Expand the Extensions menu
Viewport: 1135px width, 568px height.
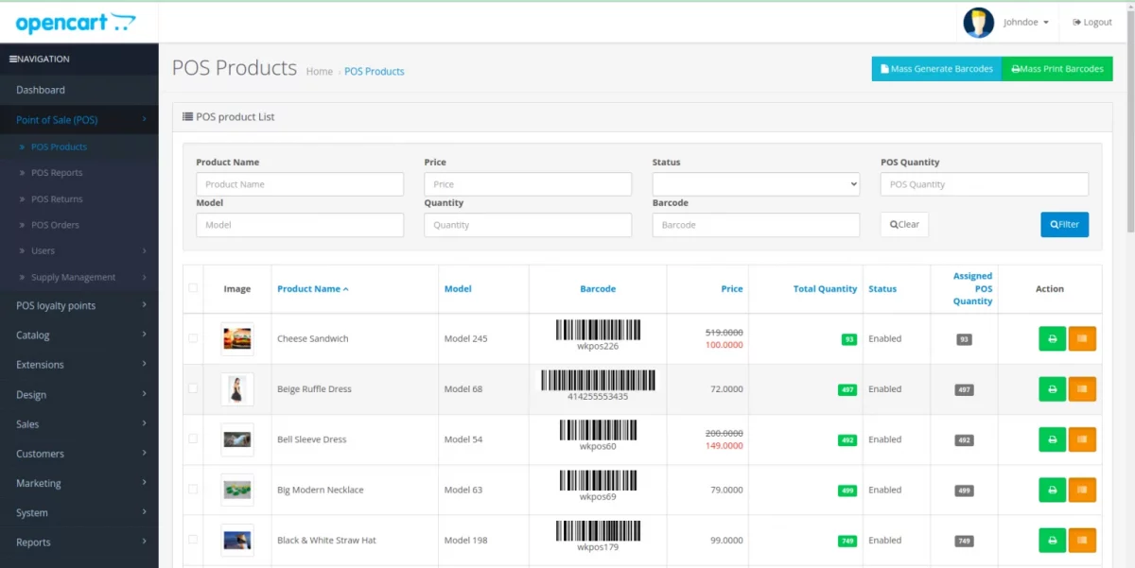tap(79, 364)
